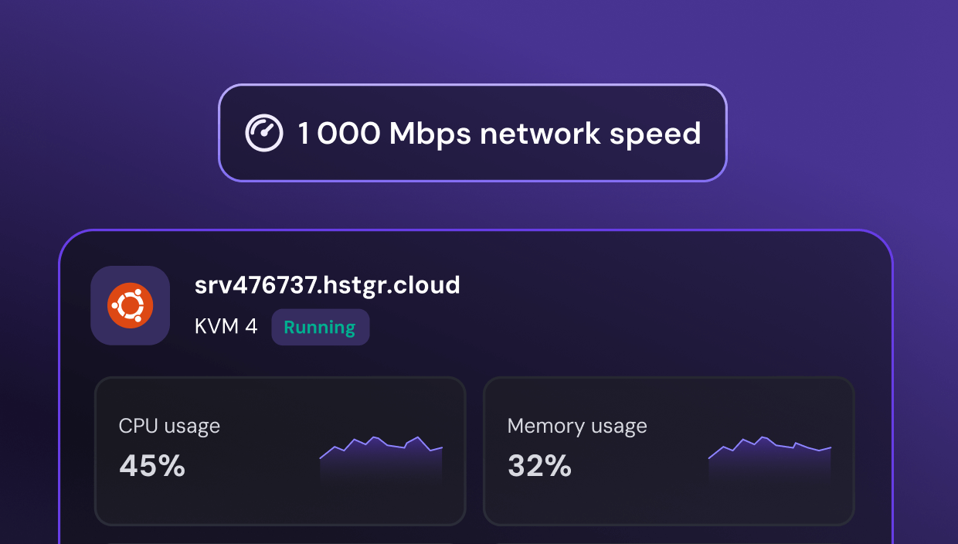Click the word "Mbps" in the badge

coord(430,134)
